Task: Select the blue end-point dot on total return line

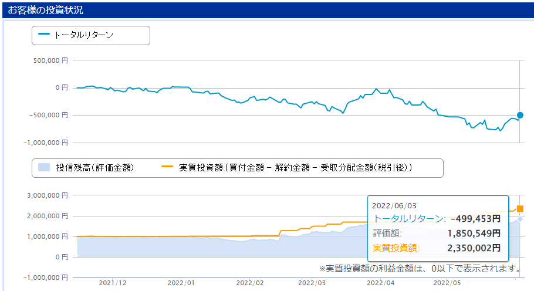Action: pyautogui.click(x=520, y=115)
